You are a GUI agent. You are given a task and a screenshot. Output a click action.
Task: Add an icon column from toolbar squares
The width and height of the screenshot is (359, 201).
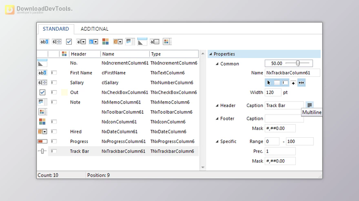[106, 42]
